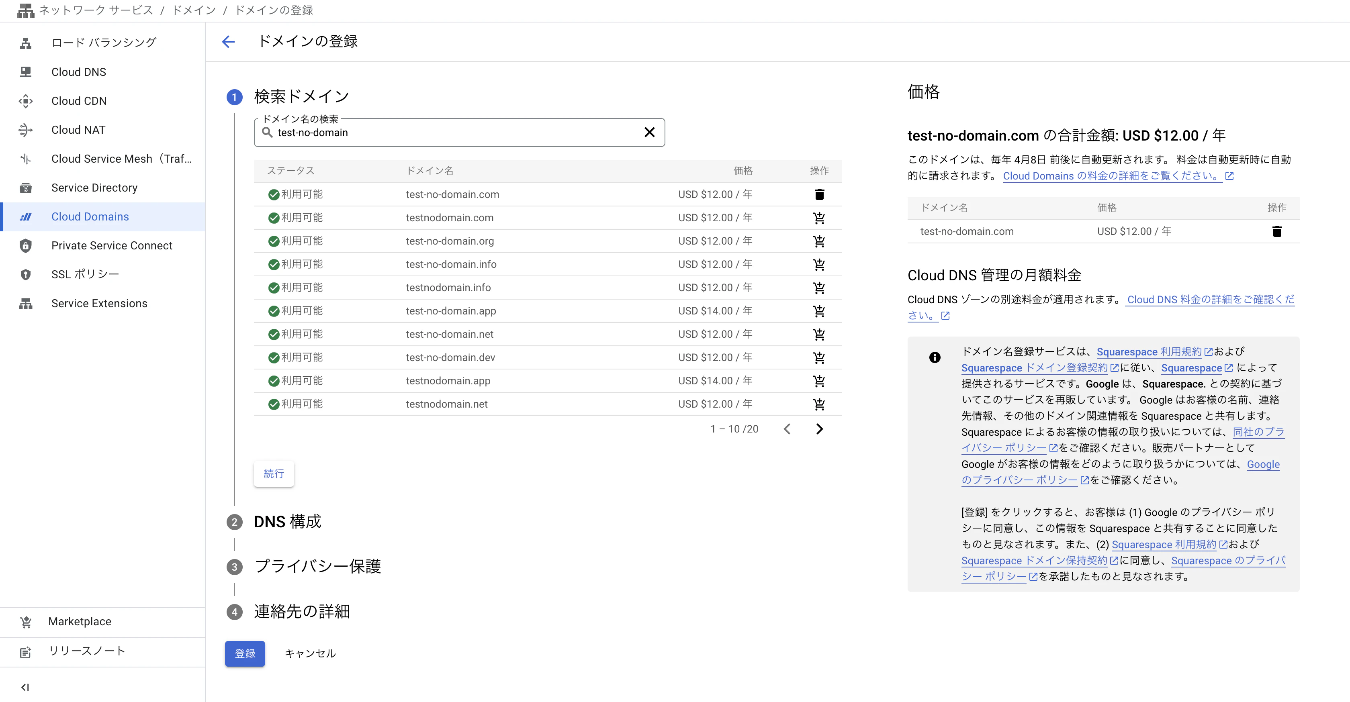Add test-no-domain.org to cart
This screenshot has width=1350, height=702.
[x=819, y=241]
